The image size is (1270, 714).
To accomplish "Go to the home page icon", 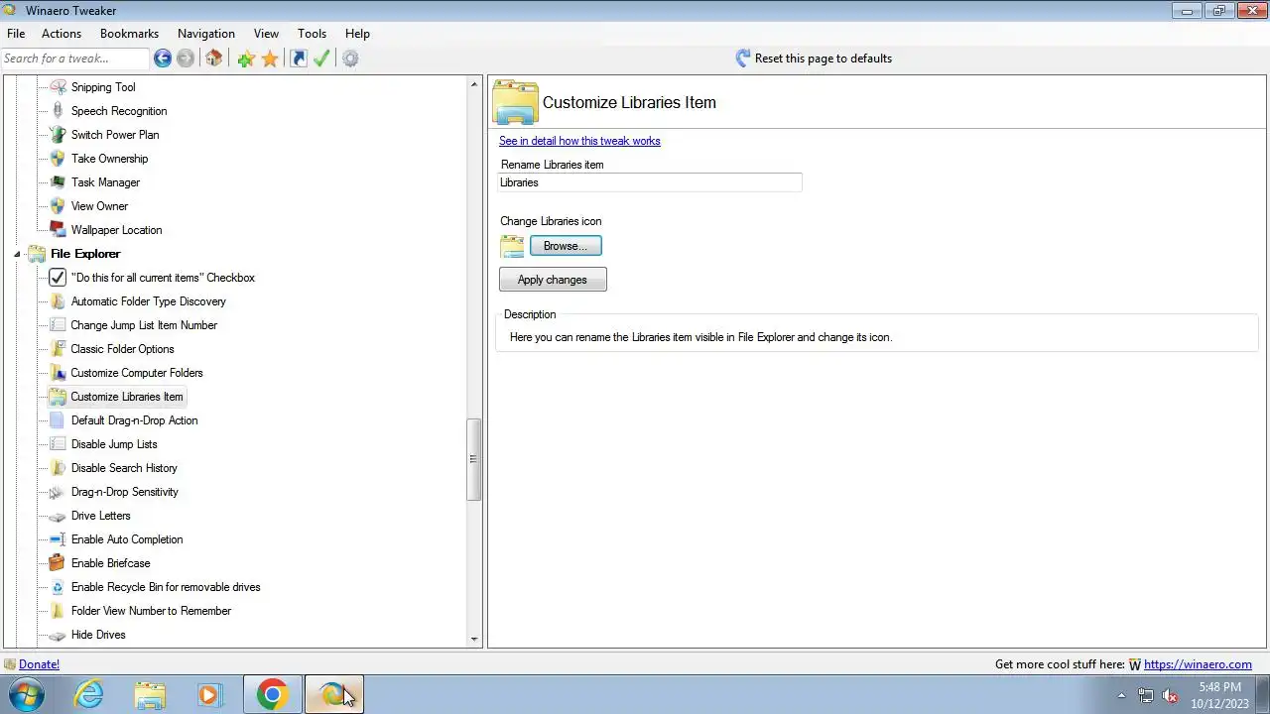I will (x=213, y=59).
